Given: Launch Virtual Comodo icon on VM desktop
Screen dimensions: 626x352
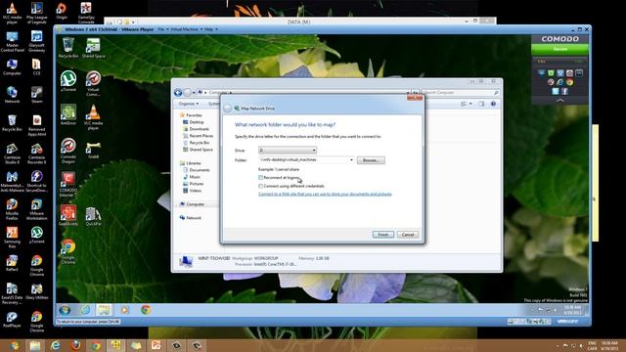Looking at the screenshot, I should pyautogui.click(x=93, y=82).
